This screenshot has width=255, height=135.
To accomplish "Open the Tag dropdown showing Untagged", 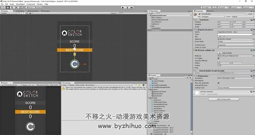I will [x=213, y=17].
